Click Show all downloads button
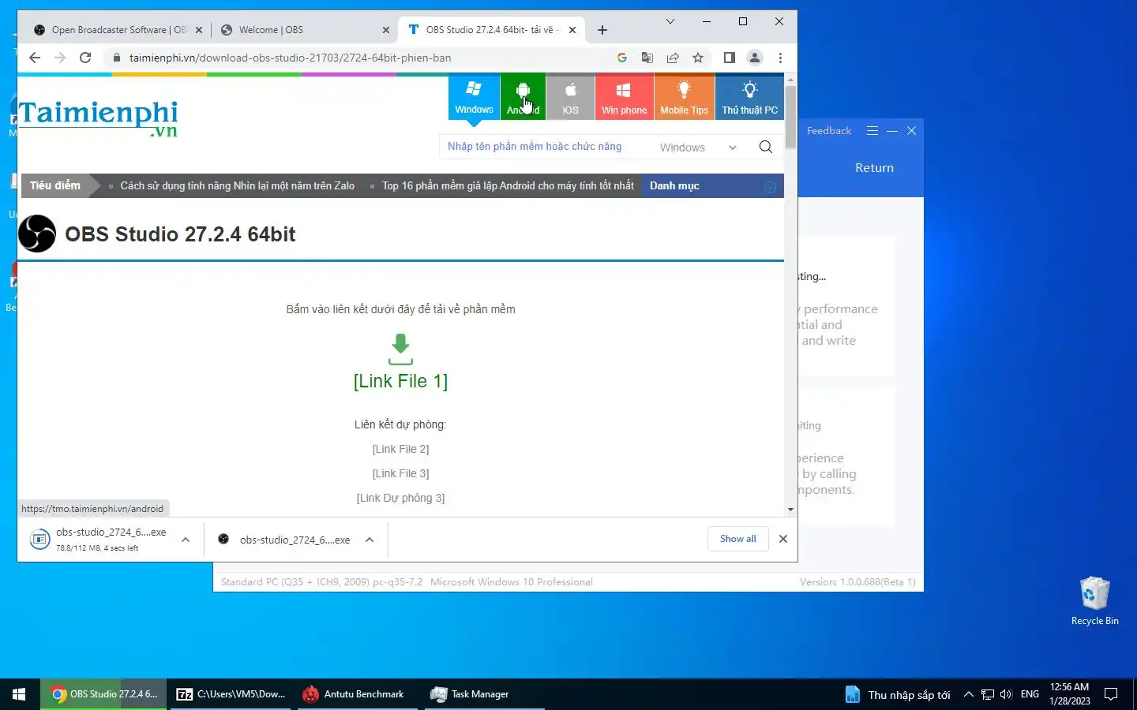Screen dimensions: 1137x710 coord(737,539)
